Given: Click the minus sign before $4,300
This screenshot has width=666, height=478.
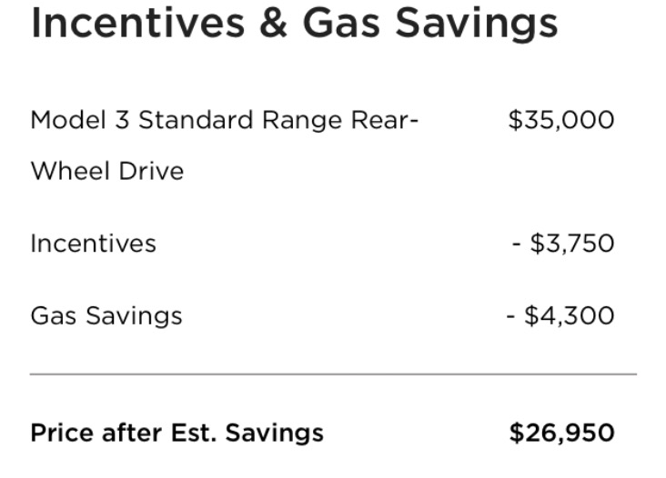Looking at the screenshot, I should click(511, 315).
